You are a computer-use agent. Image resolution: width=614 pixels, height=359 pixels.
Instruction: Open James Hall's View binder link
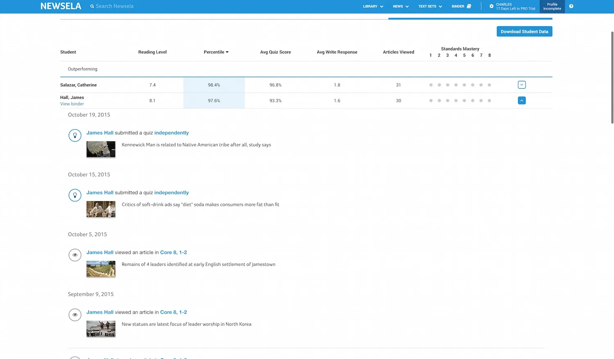point(72,104)
